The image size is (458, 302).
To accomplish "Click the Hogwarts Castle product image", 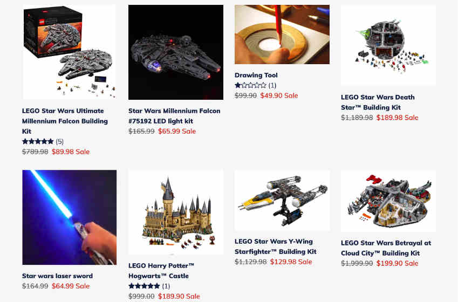I will [x=176, y=212].
